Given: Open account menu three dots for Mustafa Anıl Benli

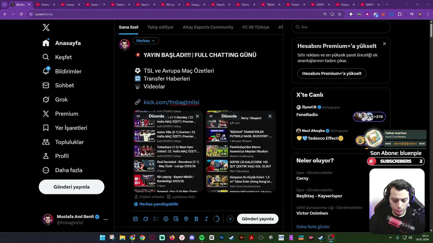Looking at the screenshot, I should [106, 219].
